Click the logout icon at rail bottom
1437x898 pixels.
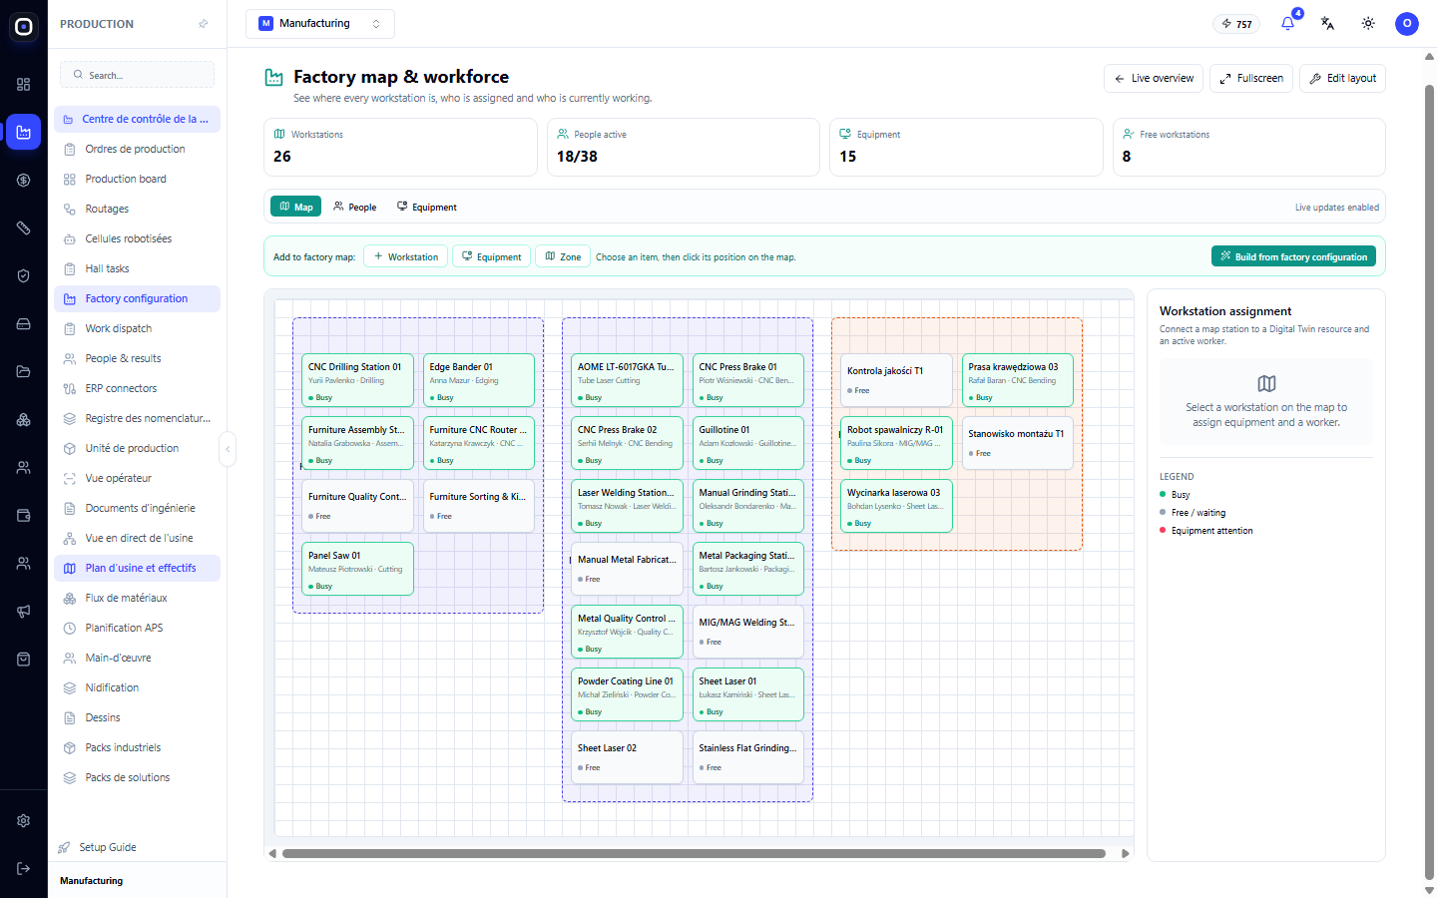coord(24,869)
